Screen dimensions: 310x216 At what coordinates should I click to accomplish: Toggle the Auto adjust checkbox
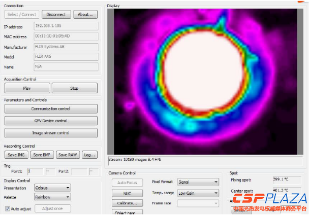tap(8, 208)
